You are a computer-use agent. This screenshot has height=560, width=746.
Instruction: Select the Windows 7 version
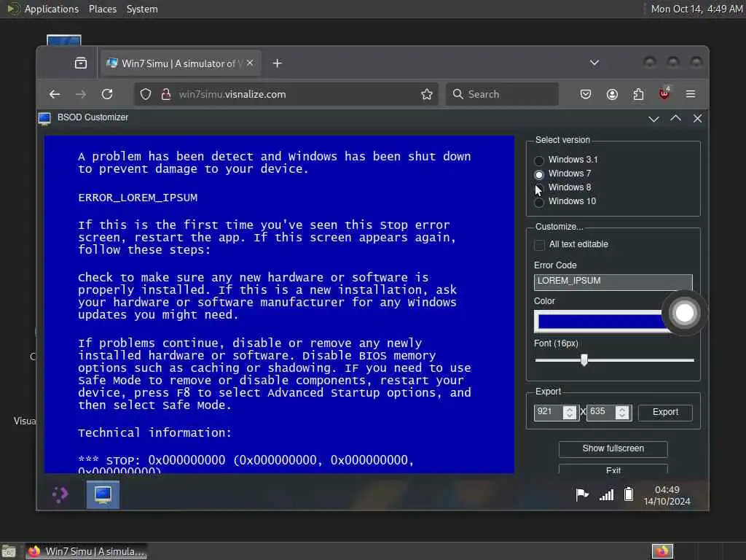pos(539,174)
